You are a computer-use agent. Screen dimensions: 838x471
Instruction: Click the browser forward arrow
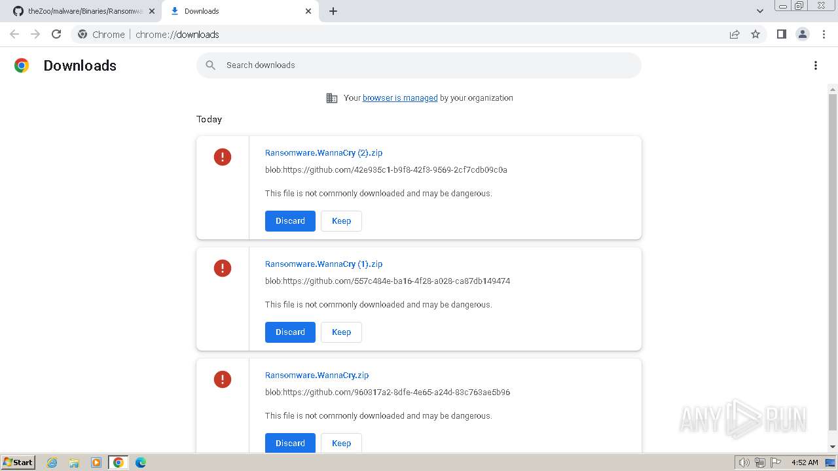point(35,34)
